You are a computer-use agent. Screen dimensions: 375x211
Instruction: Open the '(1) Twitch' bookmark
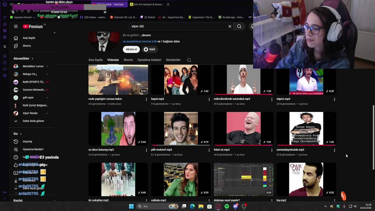(x=147, y=17)
